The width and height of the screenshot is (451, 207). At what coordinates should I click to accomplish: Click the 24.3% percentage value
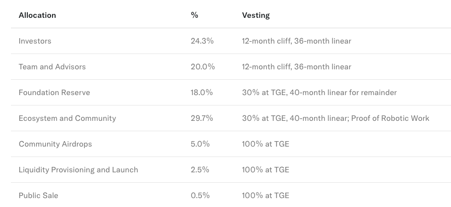coord(202,41)
